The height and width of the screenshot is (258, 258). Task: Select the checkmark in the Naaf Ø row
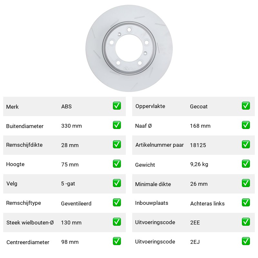tap(246, 125)
